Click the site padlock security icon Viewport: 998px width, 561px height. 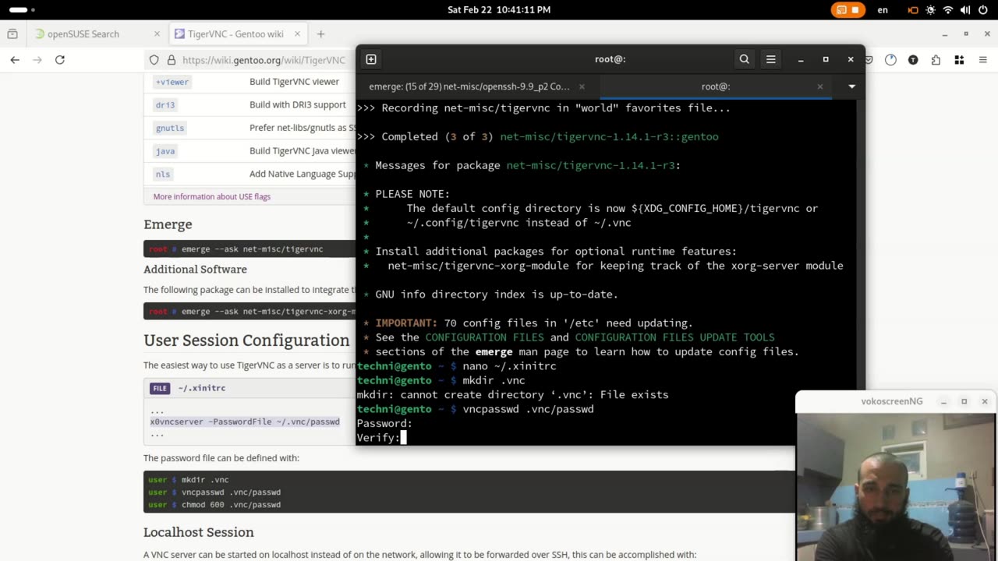pyautogui.click(x=171, y=60)
